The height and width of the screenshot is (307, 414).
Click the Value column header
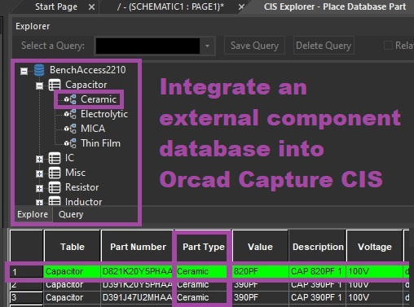(260, 247)
